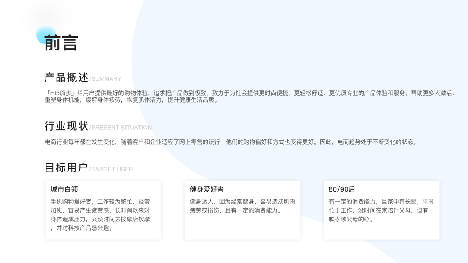Click the 前言 main title
This screenshot has height=263, width=468.
[61, 43]
